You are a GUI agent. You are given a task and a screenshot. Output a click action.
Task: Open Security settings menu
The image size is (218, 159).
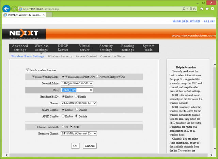tap(106, 48)
